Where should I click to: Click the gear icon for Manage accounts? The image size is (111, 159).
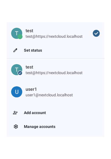click(x=16, y=127)
